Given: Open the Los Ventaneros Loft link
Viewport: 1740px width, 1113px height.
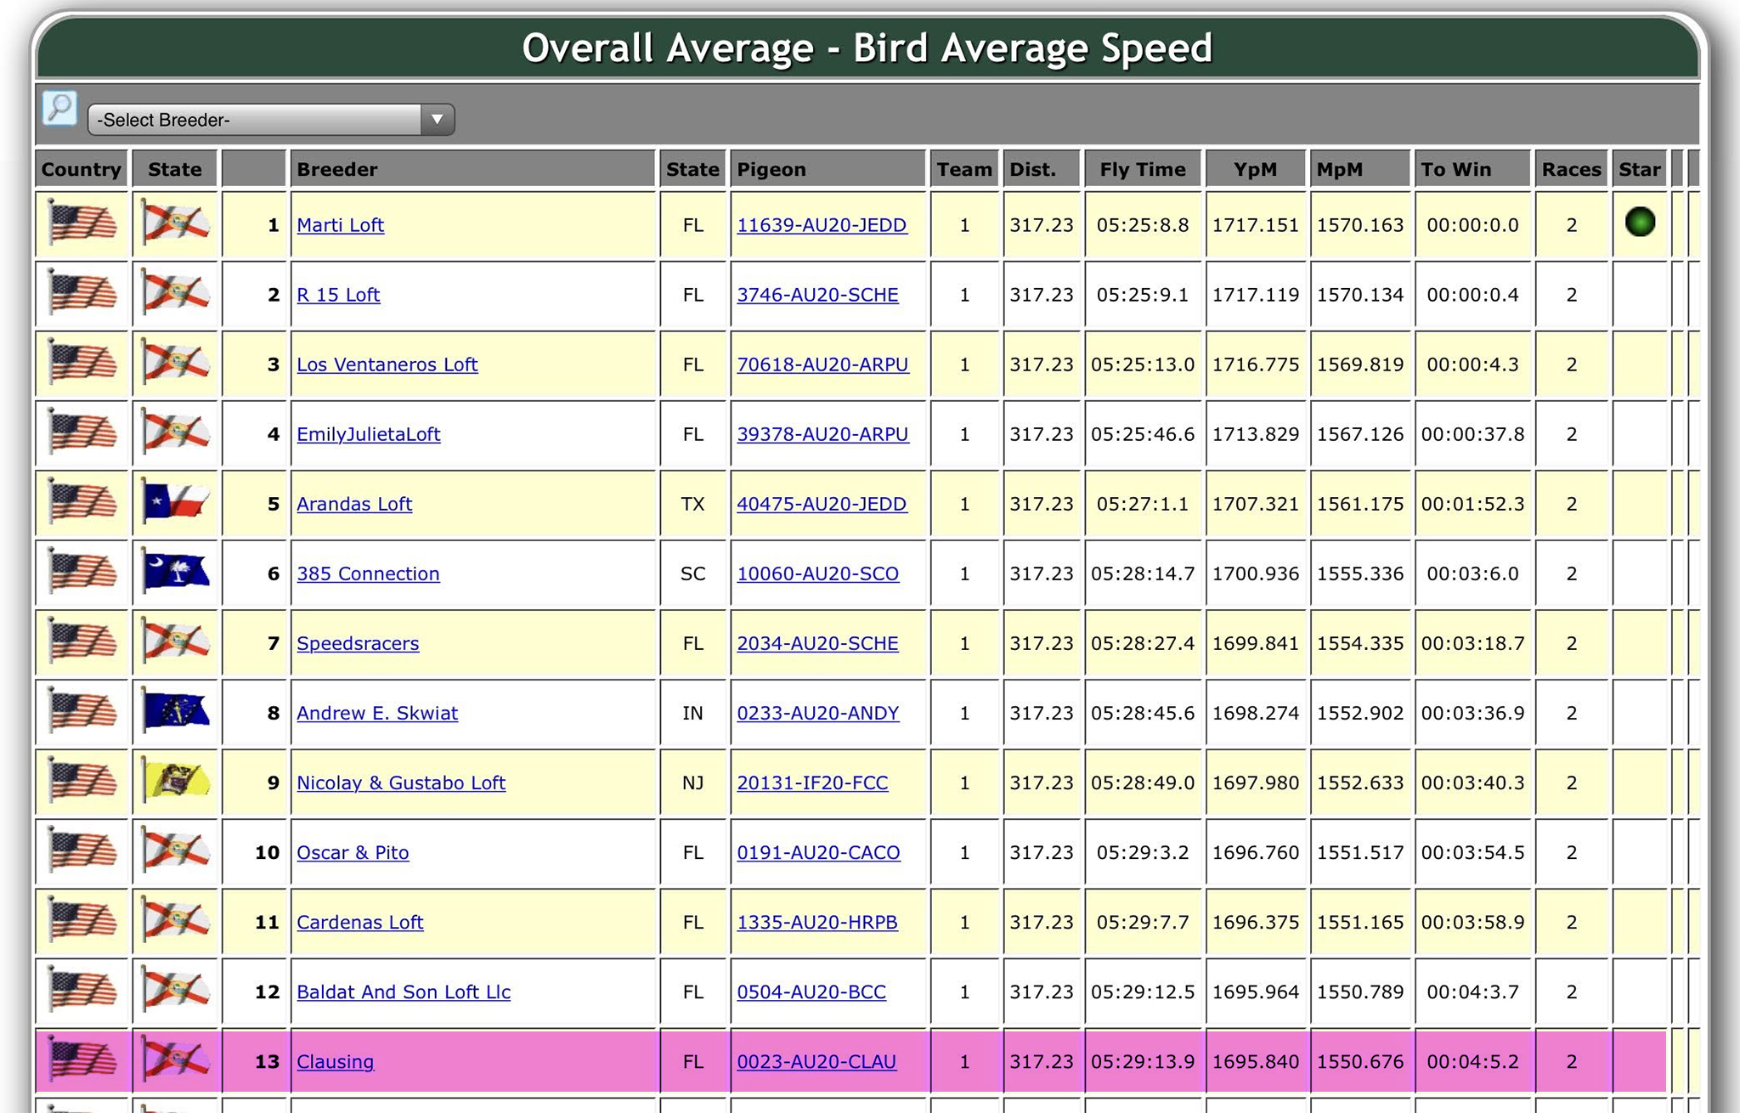Looking at the screenshot, I should pos(387,364).
